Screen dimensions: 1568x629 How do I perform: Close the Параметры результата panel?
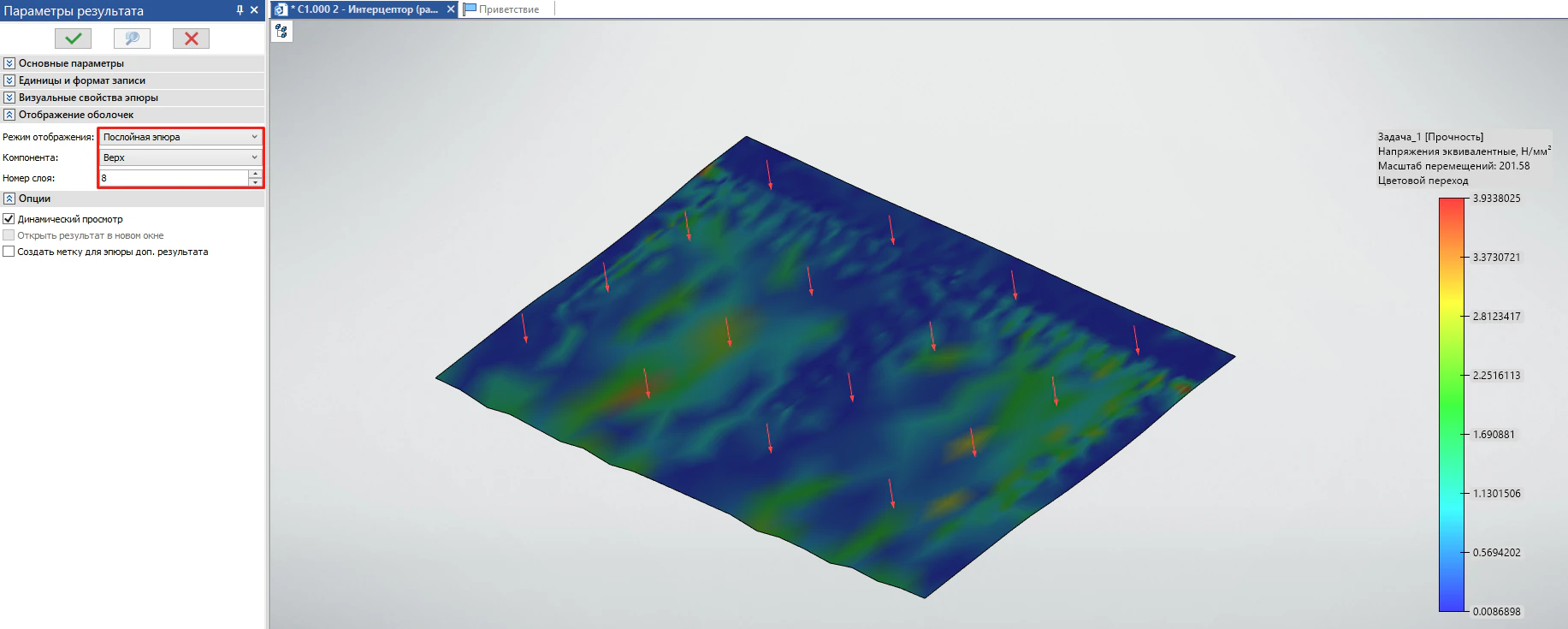click(254, 10)
